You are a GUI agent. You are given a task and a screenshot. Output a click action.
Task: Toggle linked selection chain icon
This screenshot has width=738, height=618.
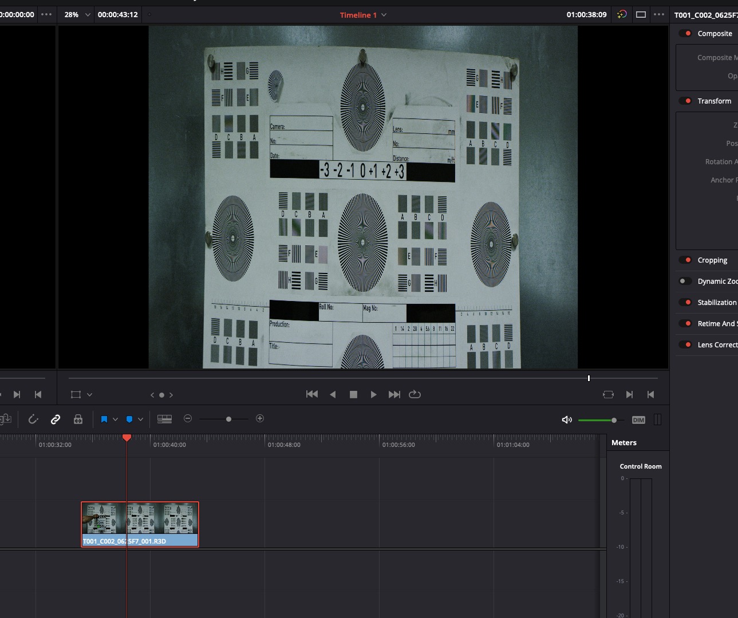coord(56,419)
